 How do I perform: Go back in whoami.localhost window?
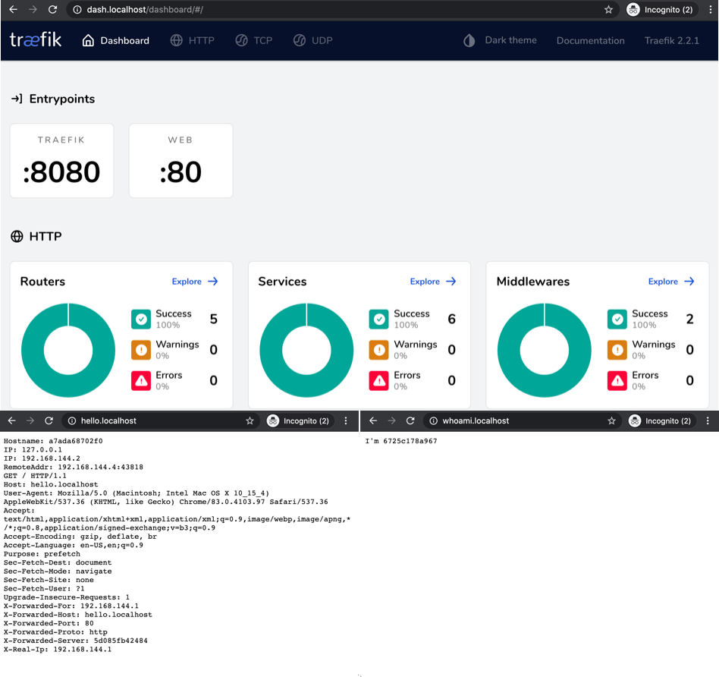pyautogui.click(x=373, y=421)
